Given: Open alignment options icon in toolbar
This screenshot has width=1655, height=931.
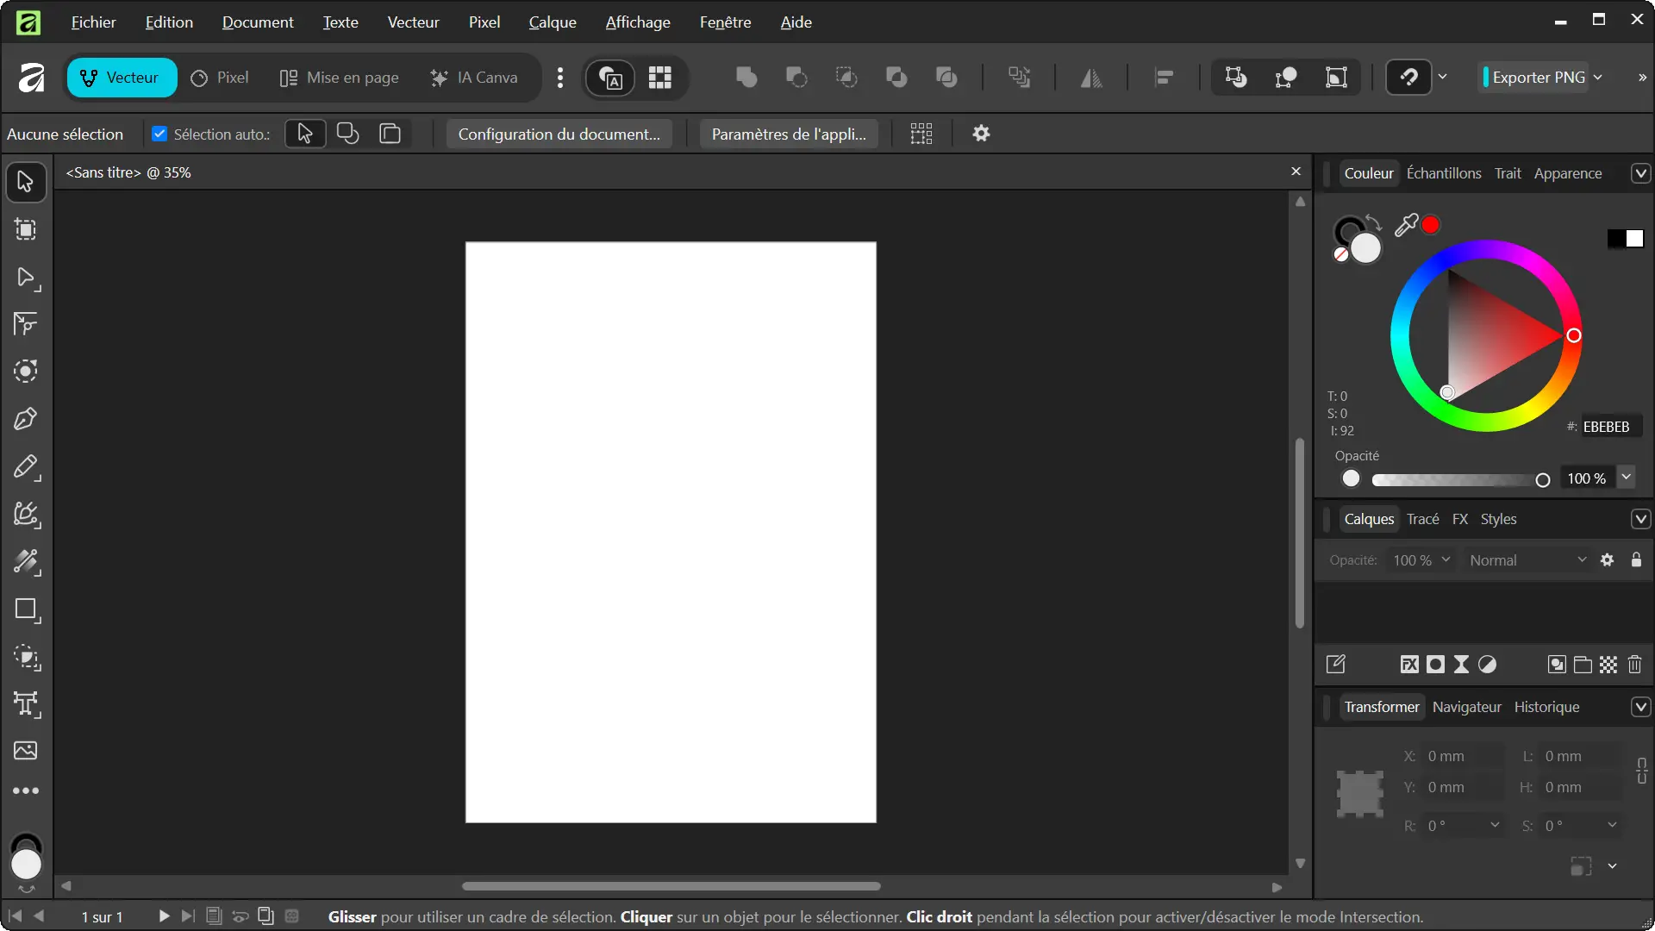Looking at the screenshot, I should [x=1164, y=78].
